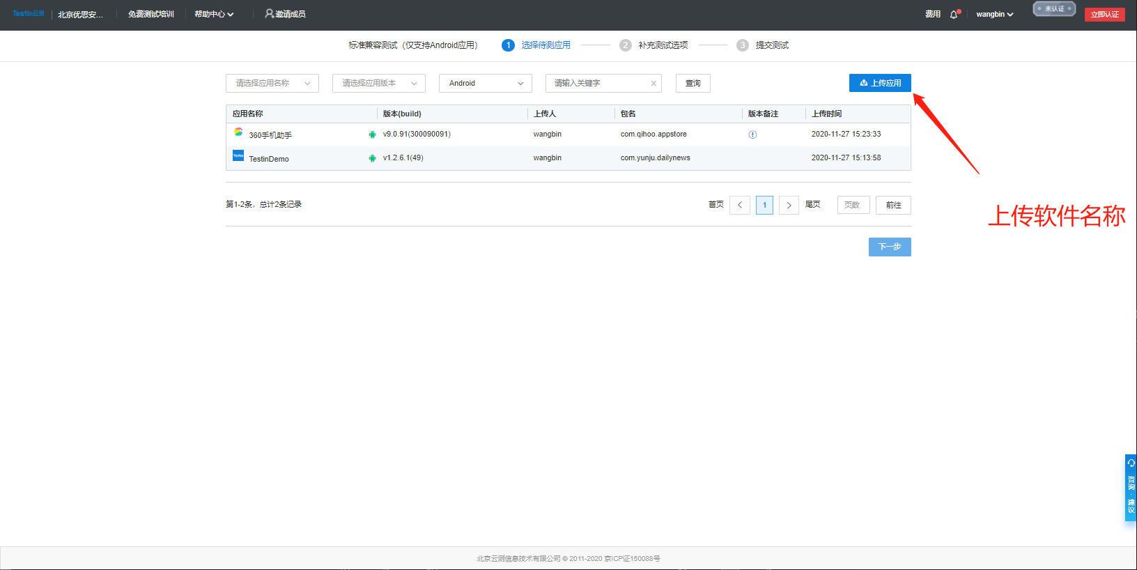Screen dimensions: 1137x570
Task: Click the TestinDemo app icon
Action: [238, 155]
